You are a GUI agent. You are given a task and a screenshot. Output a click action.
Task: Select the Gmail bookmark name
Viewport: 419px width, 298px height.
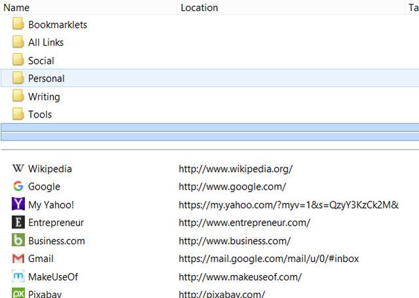point(41,259)
